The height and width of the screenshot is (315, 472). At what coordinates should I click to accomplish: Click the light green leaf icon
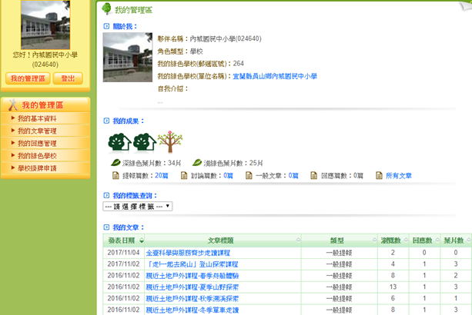pyautogui.click(x=197, y=163)
